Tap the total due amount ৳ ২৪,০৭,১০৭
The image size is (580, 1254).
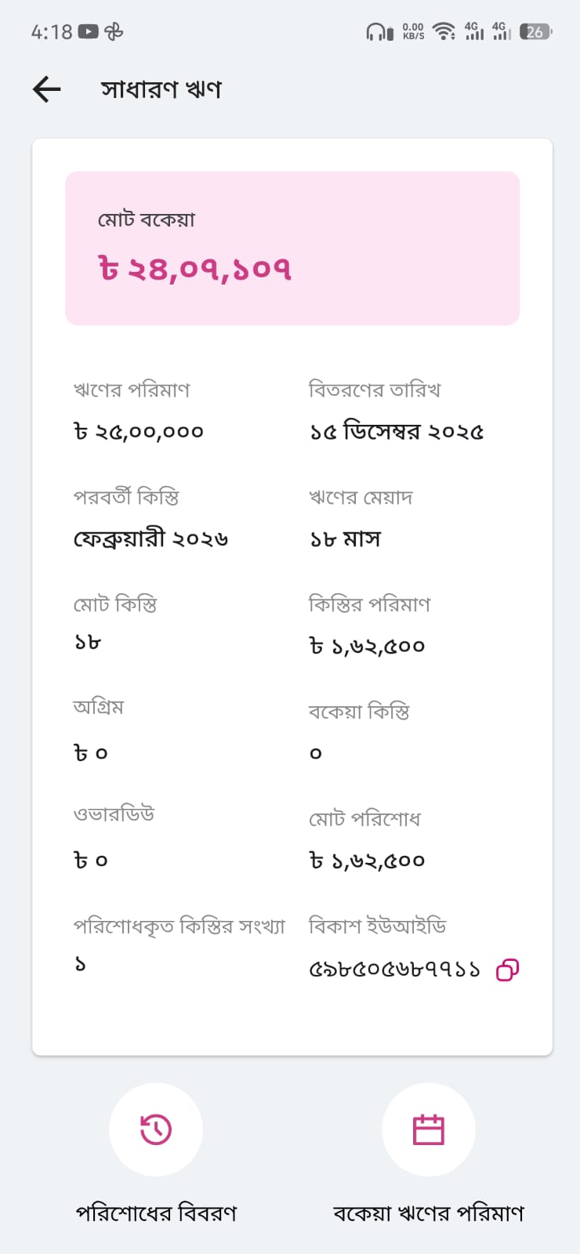194,270
